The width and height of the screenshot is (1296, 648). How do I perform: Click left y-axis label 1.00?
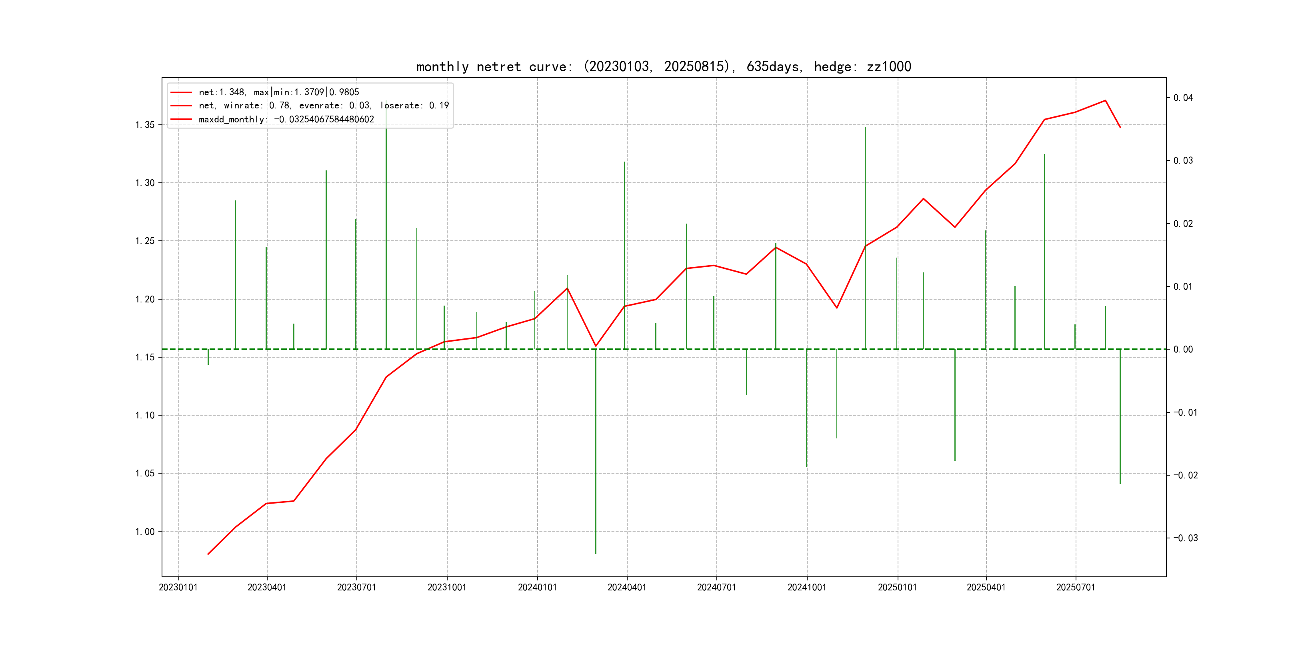[145, 532]
